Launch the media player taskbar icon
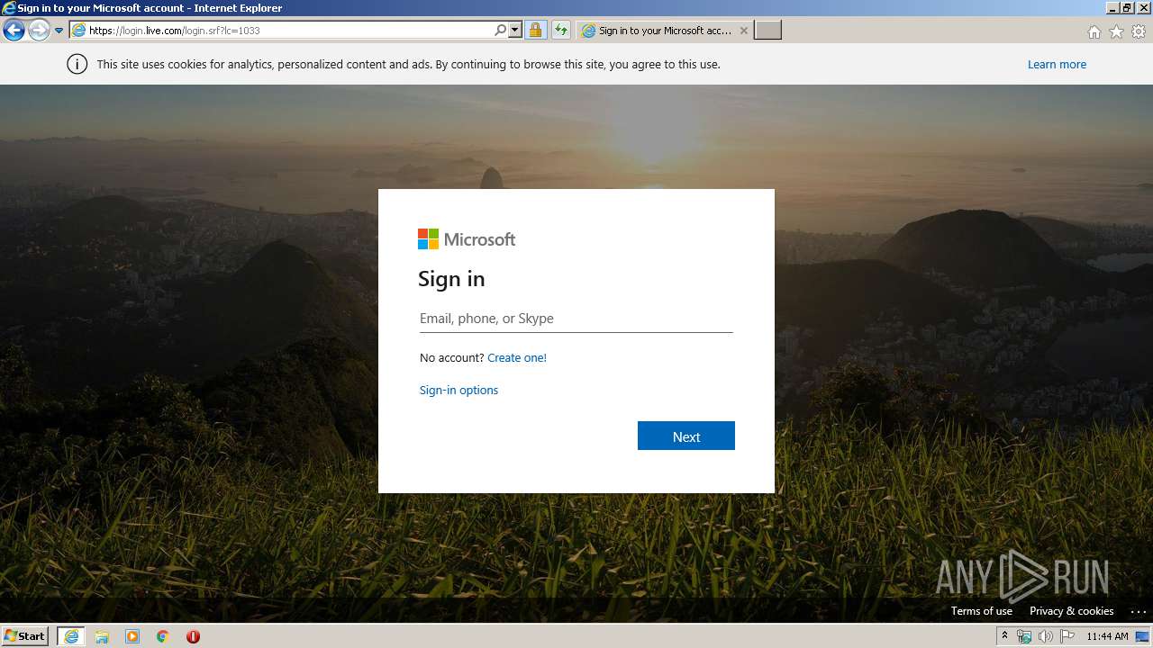 pos(132,636)
